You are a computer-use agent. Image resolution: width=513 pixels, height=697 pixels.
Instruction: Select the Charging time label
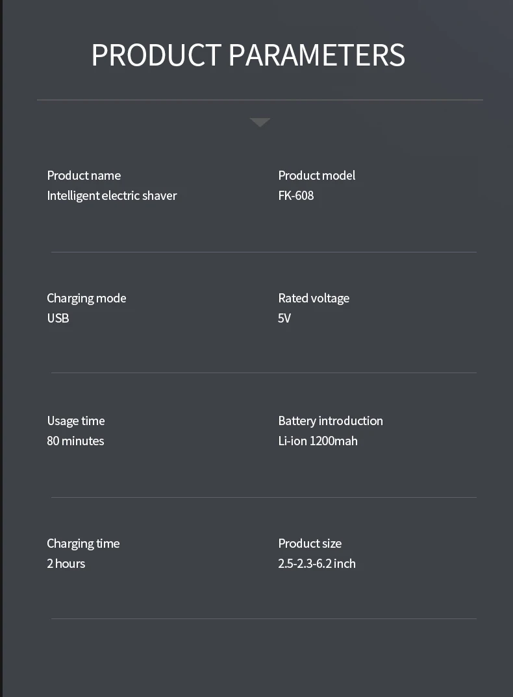(83, 543)
